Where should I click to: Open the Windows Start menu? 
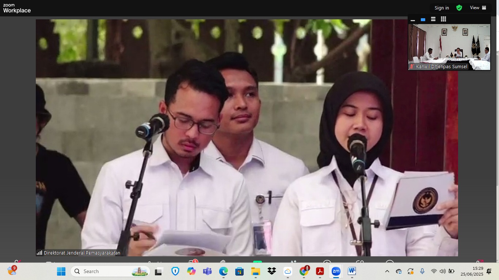point(61,271)
